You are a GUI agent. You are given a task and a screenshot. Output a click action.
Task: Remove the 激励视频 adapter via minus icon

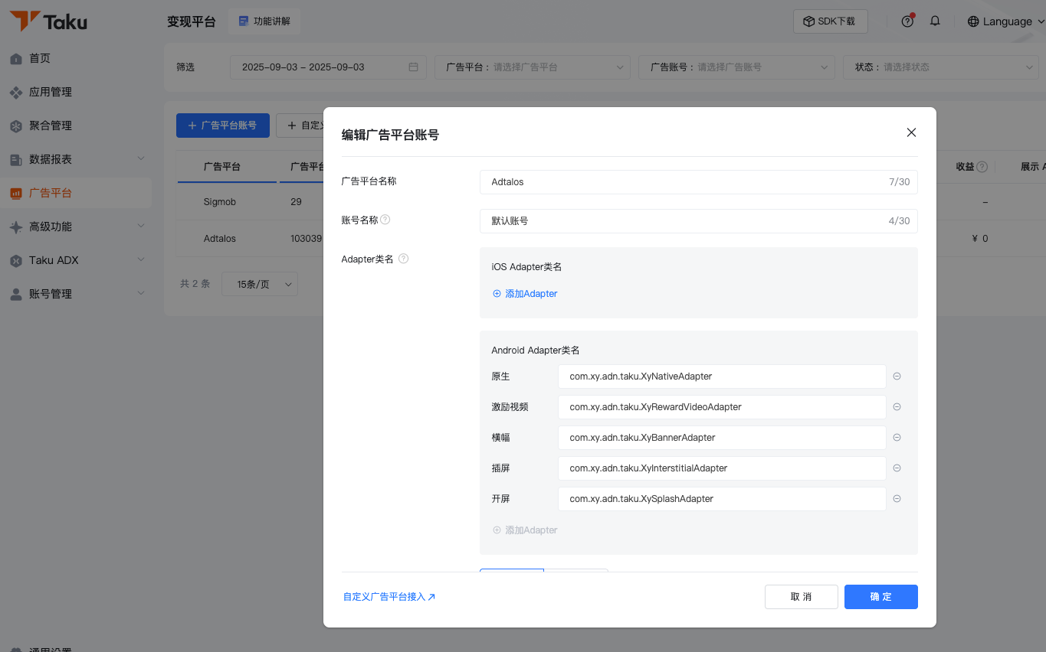[897, 407]
